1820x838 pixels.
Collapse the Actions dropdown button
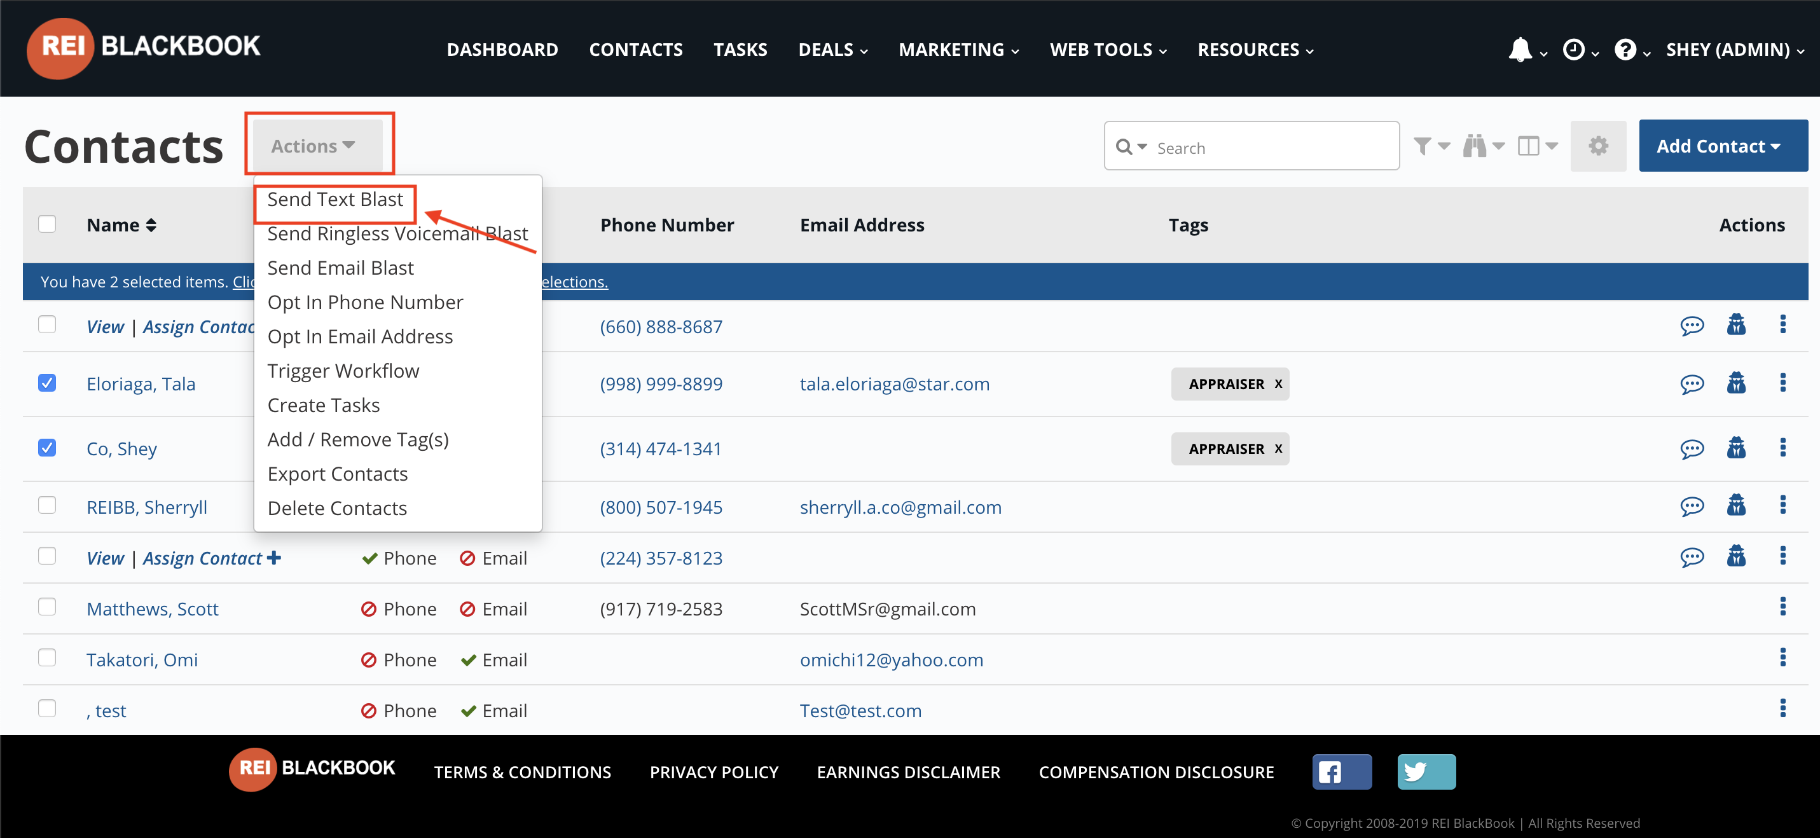tap(317, 146)
